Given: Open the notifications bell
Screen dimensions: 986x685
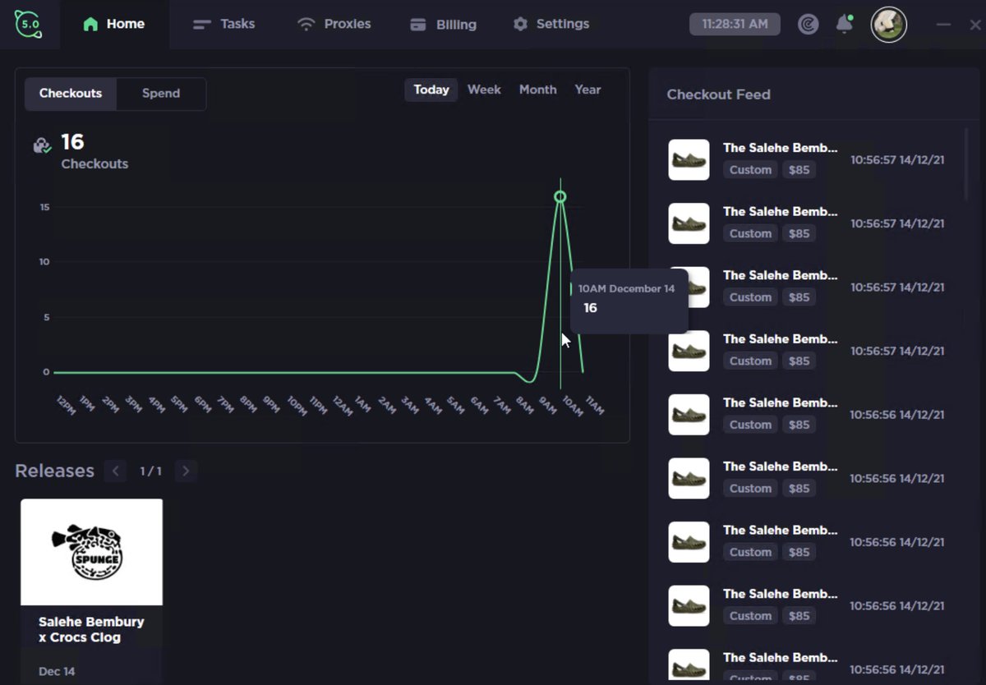Looking at the screenshot, I should click(x=844, y=24).
